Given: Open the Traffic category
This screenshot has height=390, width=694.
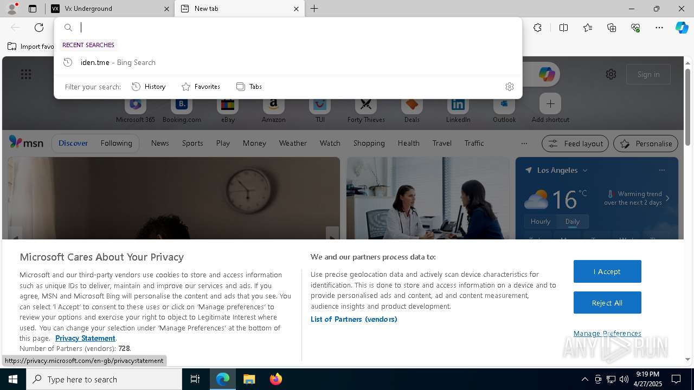Looking at the screenshot, I should click(474, 143).
